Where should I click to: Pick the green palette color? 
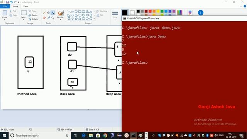[x=162, y=11]
